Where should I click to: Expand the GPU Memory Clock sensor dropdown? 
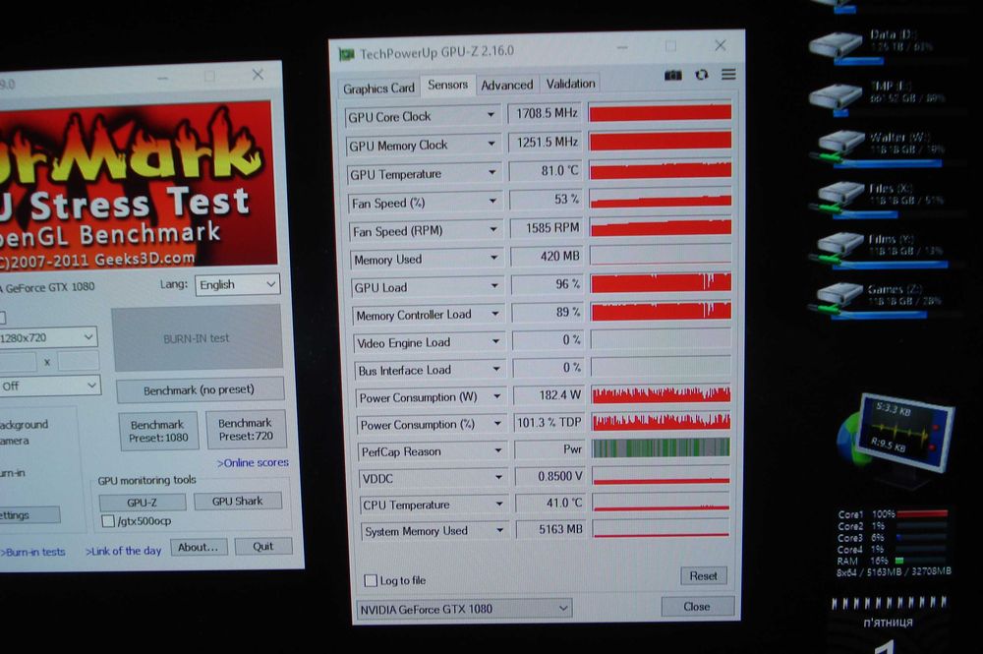[491, 145]
